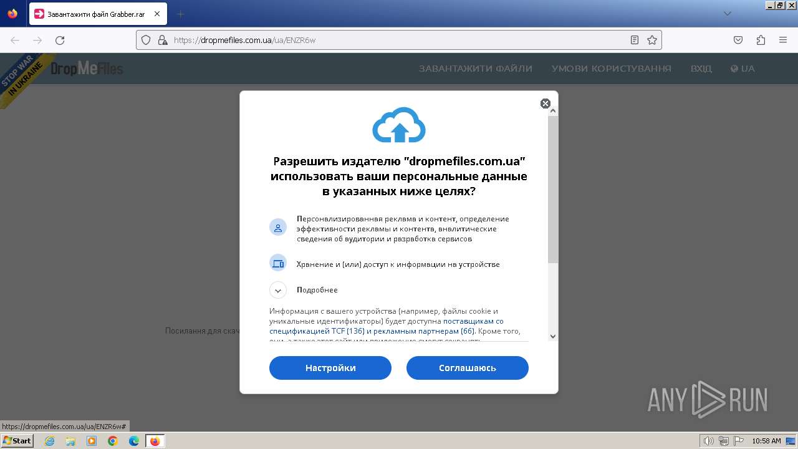
Task: Click the cloud upload logo in dialog
Action: [x=399, y=125]
